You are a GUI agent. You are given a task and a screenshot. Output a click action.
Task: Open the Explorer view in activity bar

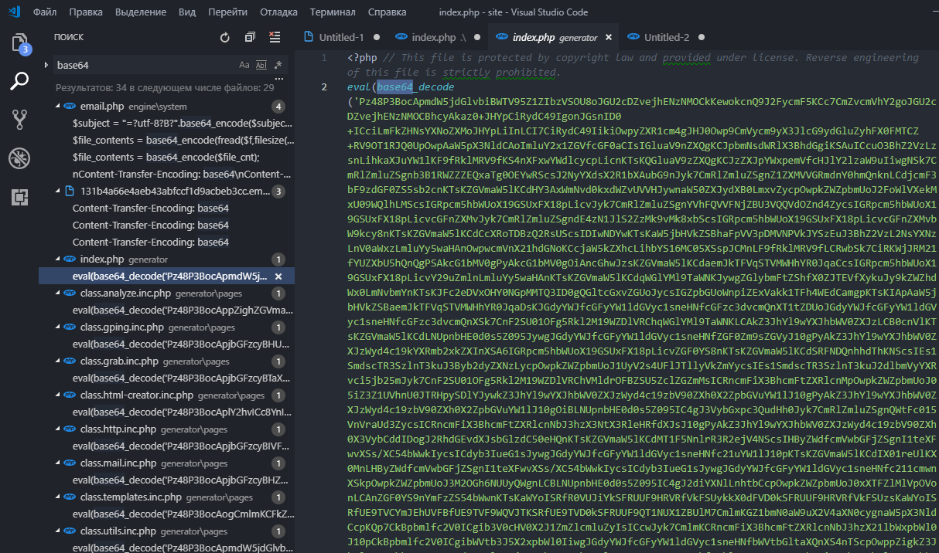pos(19,43)
